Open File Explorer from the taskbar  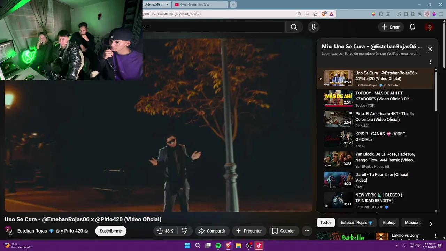click(239, 245)
